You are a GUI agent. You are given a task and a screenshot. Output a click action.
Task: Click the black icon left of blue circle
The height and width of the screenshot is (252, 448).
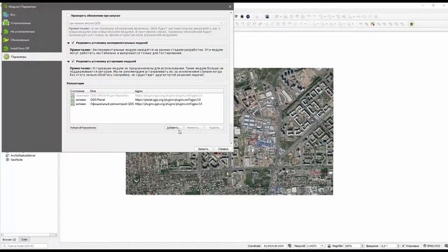coord(241,17)
